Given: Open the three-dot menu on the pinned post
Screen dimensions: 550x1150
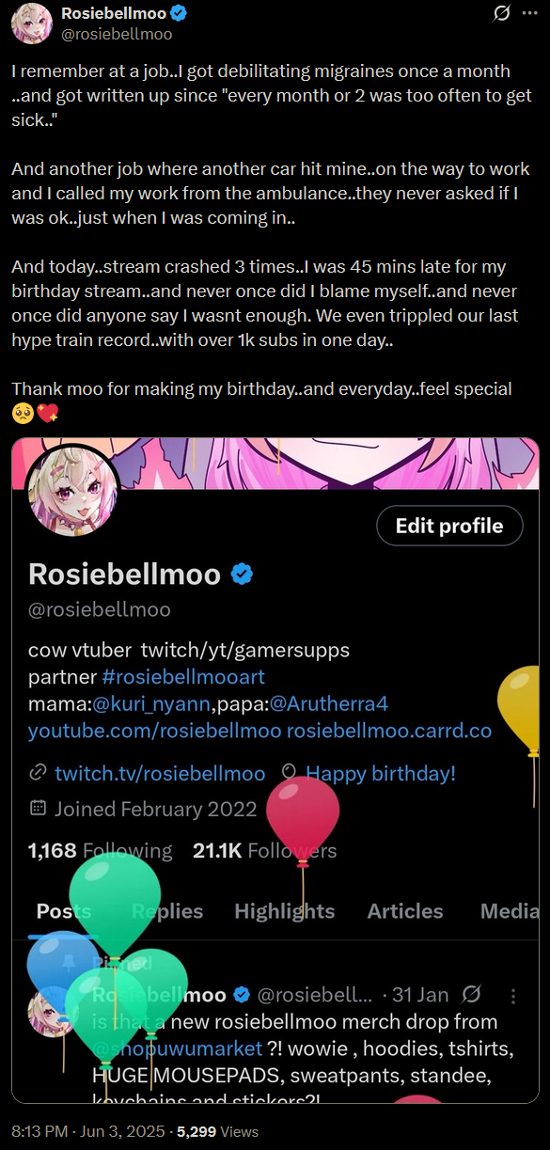Looking at the screenshot, I should tap(512, 995).
